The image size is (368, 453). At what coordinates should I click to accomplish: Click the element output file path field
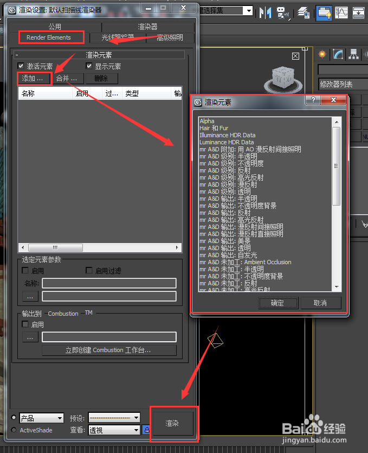click(x=109, y=296)
